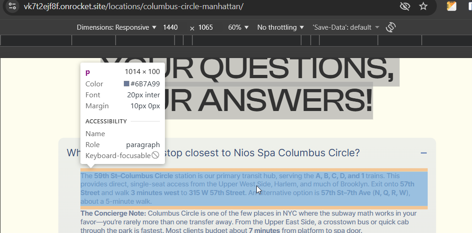
Task: Open the No throttling dropdown
Action: pos(281,27)
